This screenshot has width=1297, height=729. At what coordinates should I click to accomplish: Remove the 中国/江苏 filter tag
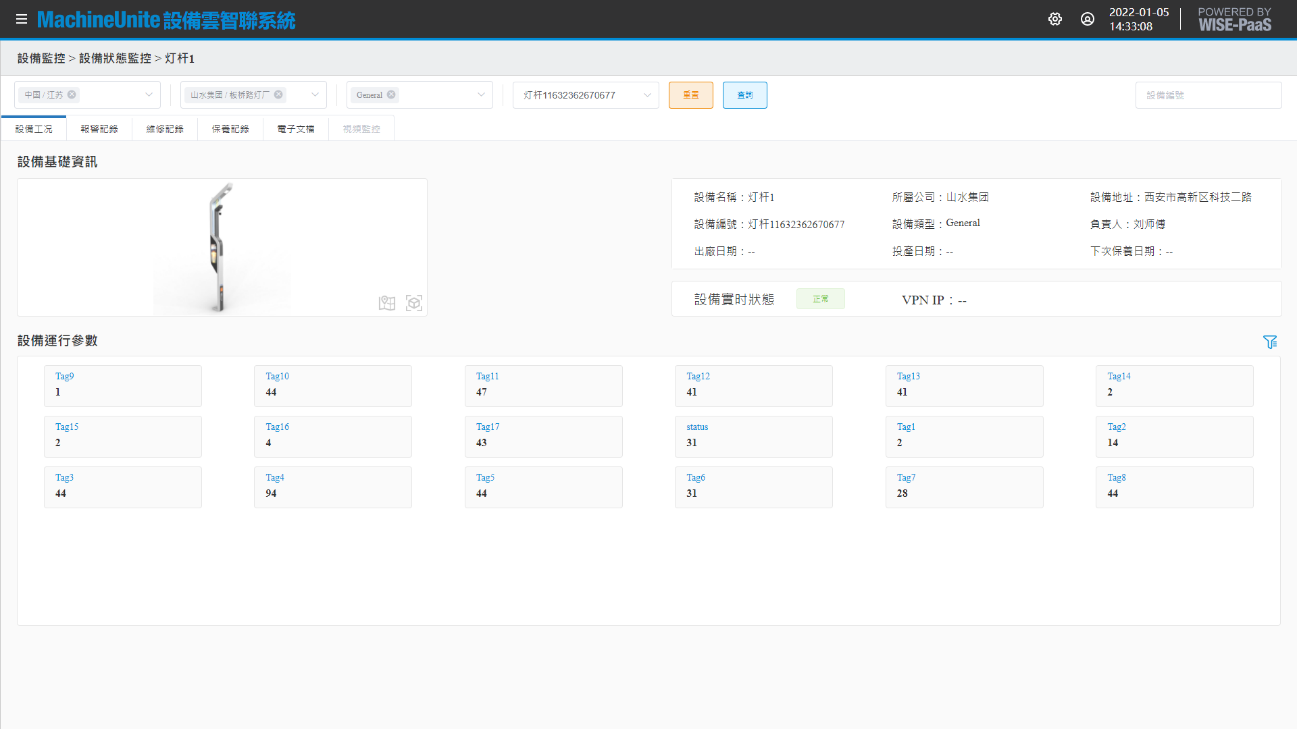[72, 94]
